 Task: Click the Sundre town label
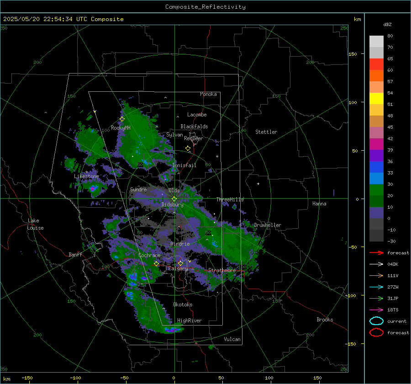(x=138, y=189)
